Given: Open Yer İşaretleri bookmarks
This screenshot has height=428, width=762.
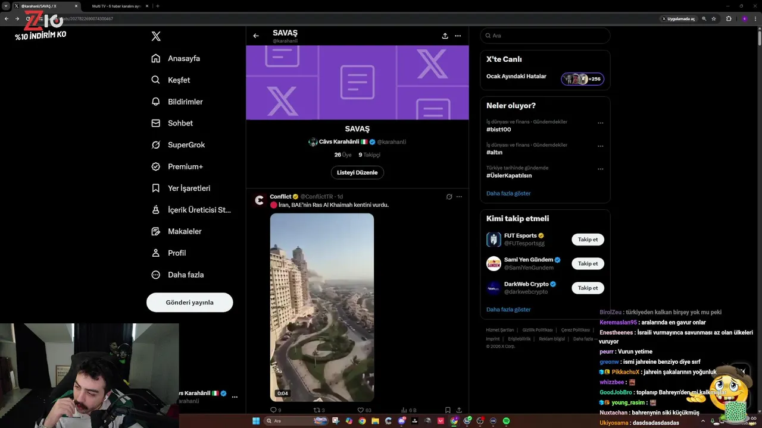Looking at the screenshot, I should (180, 188).
